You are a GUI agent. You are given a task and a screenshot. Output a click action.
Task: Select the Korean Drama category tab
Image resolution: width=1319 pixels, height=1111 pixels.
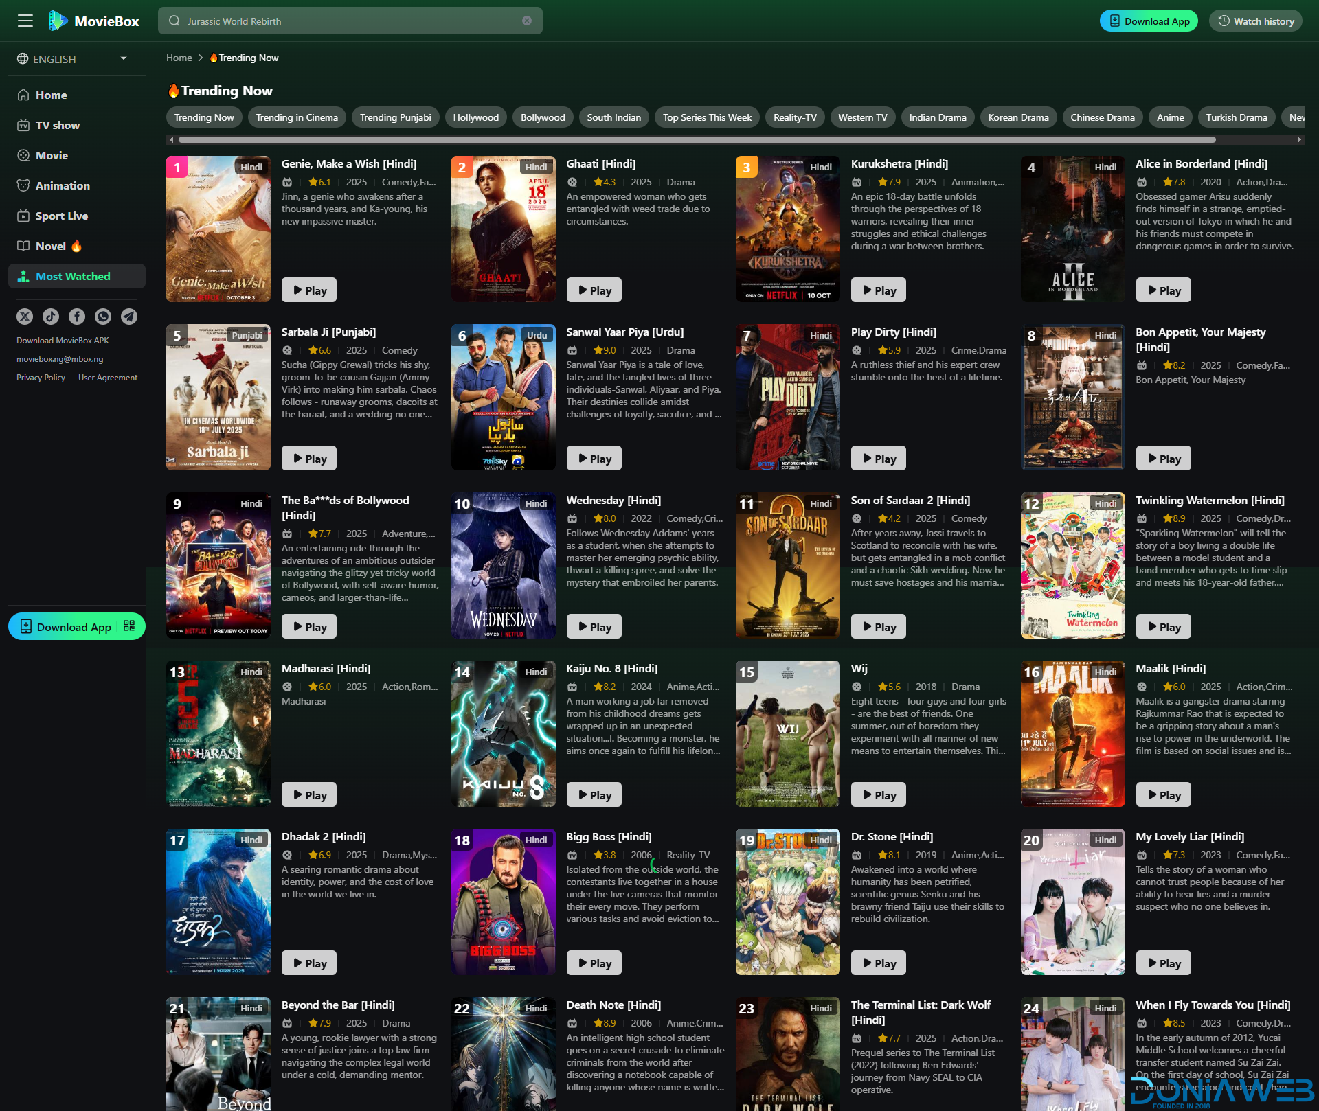pos(1018,117)
